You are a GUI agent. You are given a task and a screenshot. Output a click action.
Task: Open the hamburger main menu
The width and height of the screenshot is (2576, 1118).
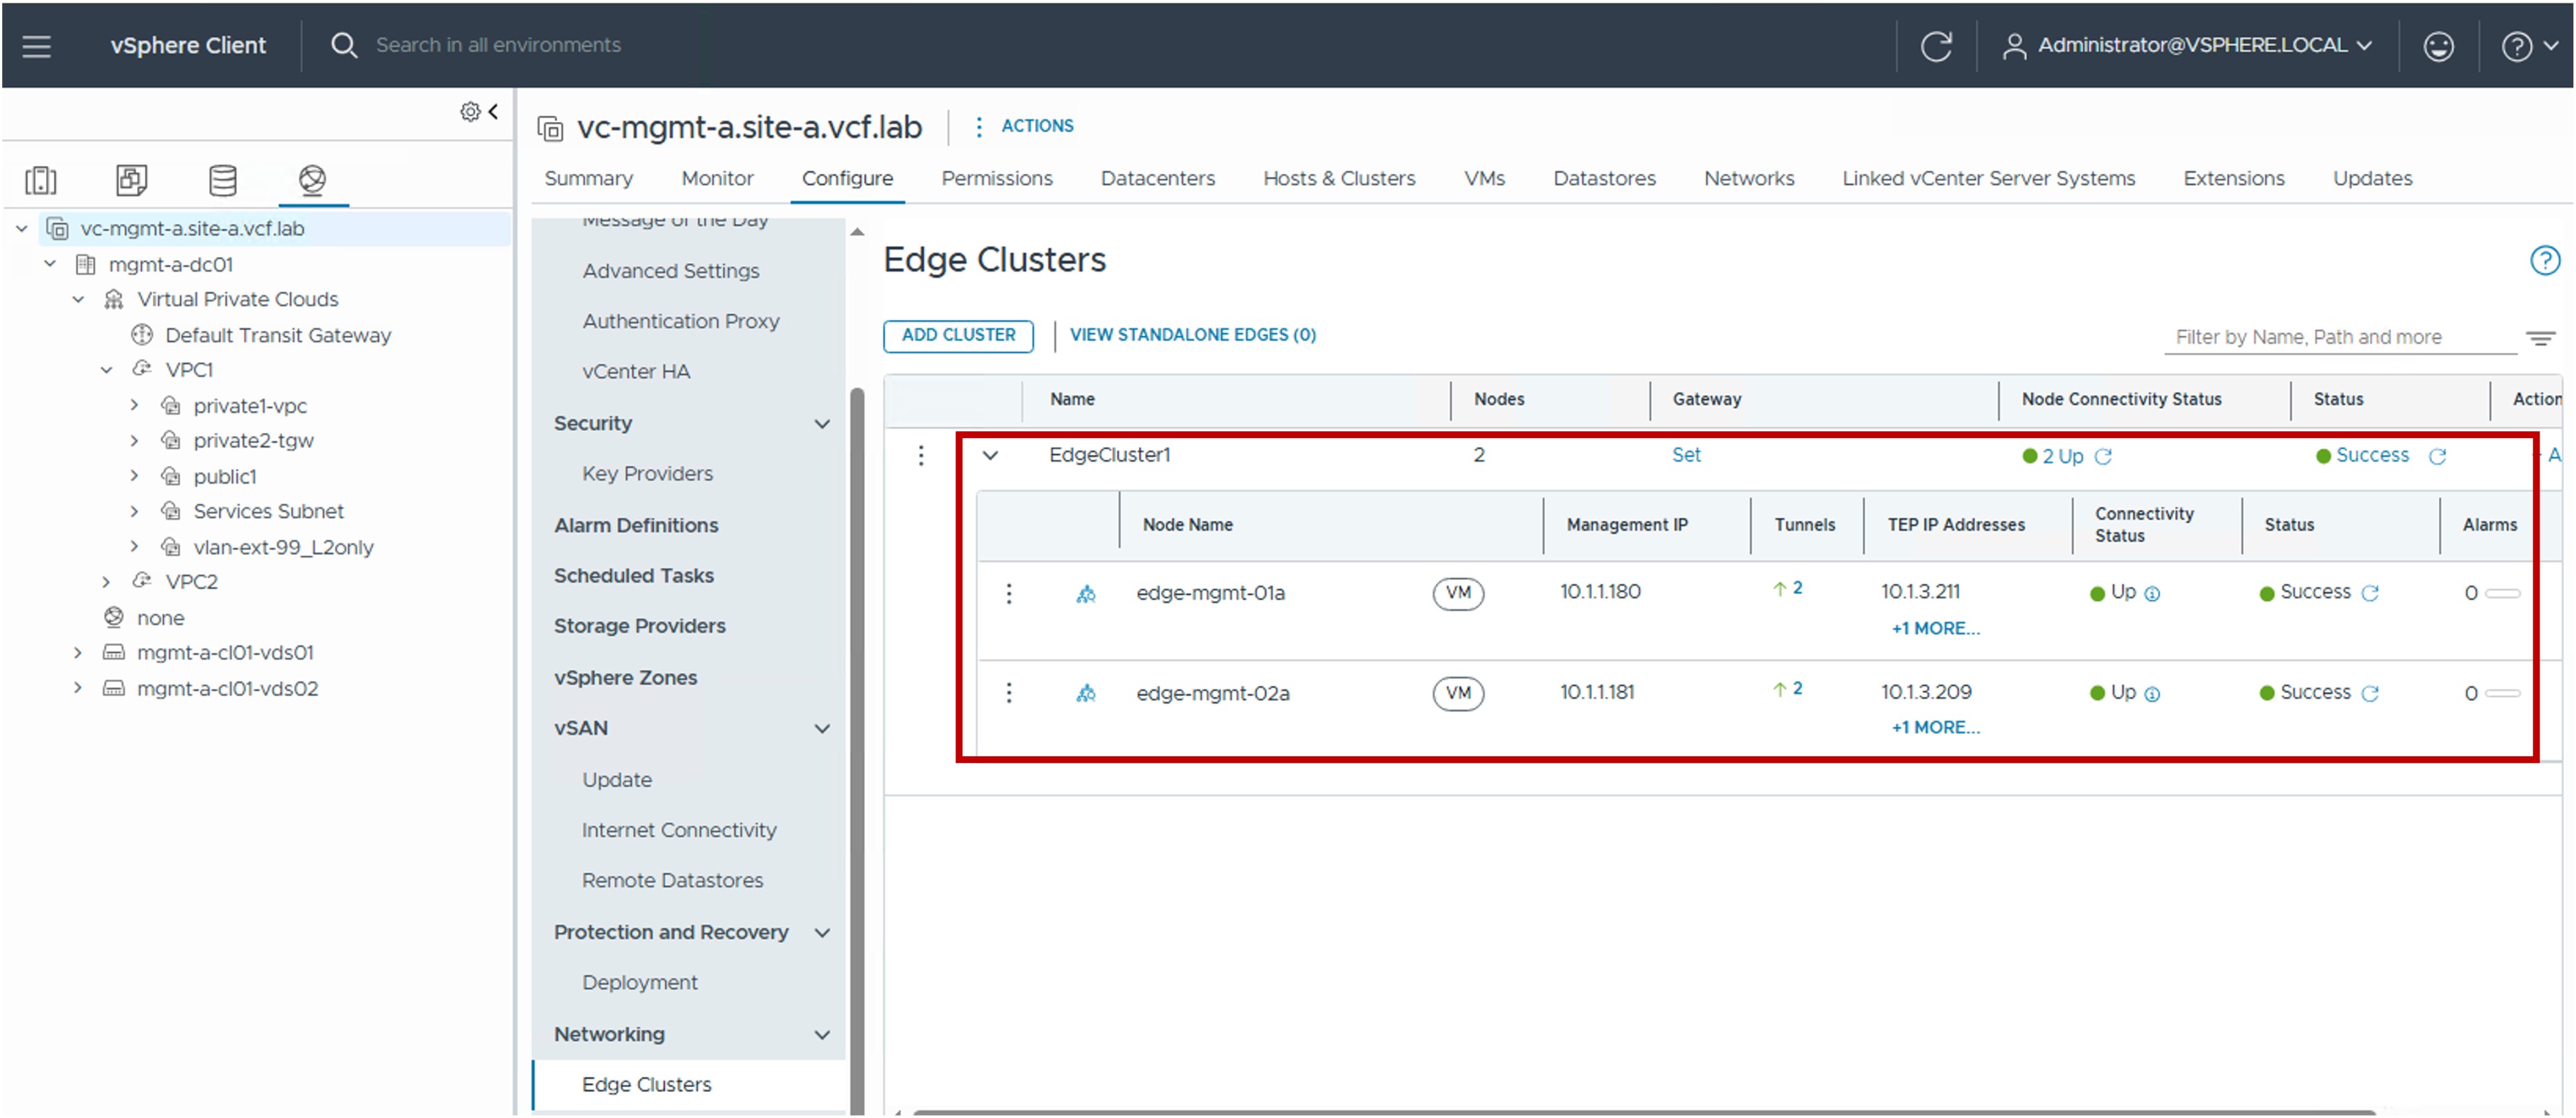tap(37, 46)
